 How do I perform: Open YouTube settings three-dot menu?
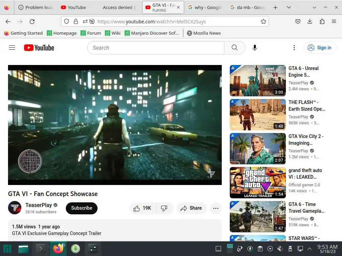294,48
